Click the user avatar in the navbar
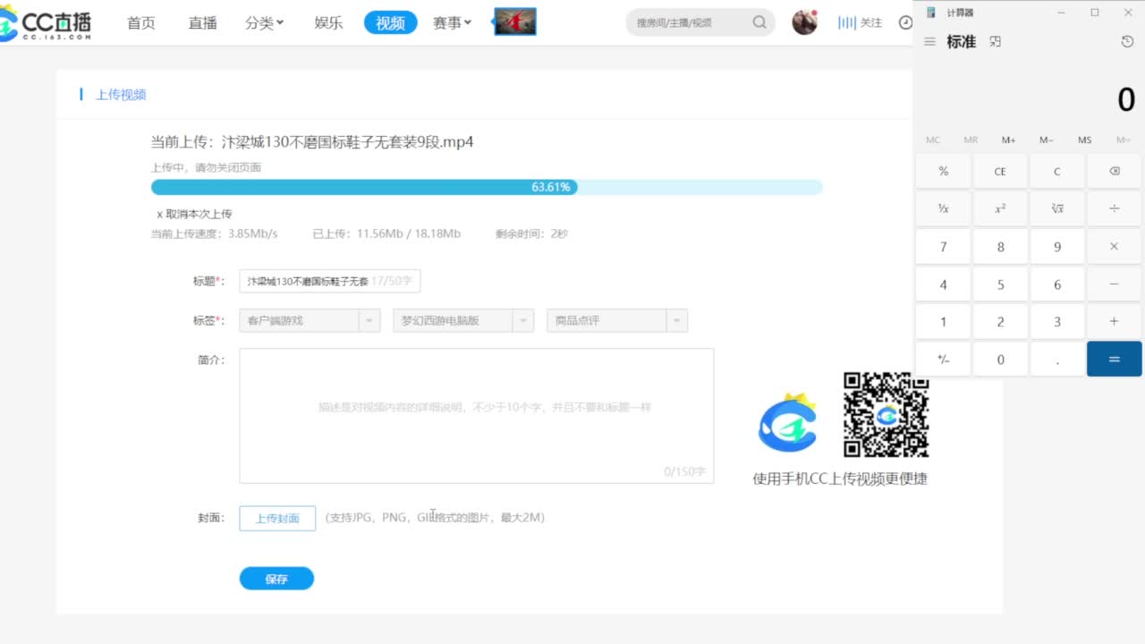Viewport: 1145px width, 644px height. pos(803,21)
